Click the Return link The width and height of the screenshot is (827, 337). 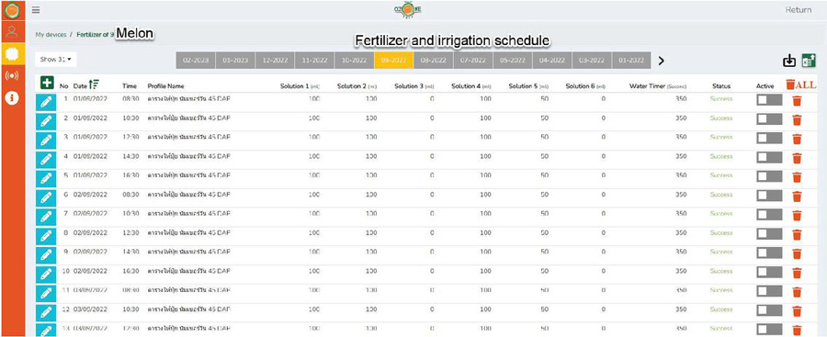tap(798, 10)
